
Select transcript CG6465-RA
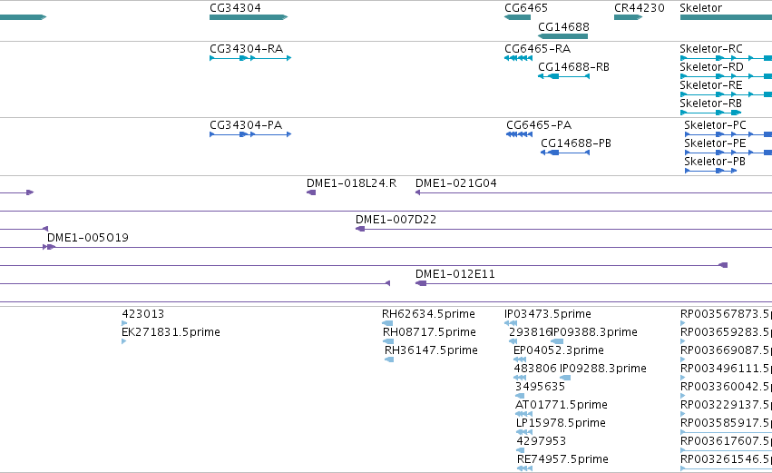(537, 49)
